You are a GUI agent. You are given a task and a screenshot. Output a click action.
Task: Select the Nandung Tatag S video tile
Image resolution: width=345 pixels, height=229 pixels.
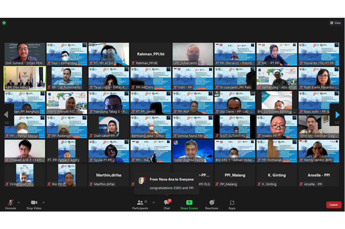(109, 103)
